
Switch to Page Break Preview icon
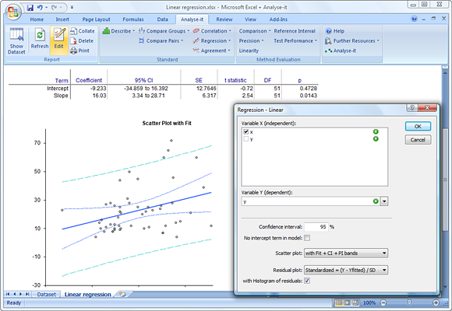click(x=355, y=302)
